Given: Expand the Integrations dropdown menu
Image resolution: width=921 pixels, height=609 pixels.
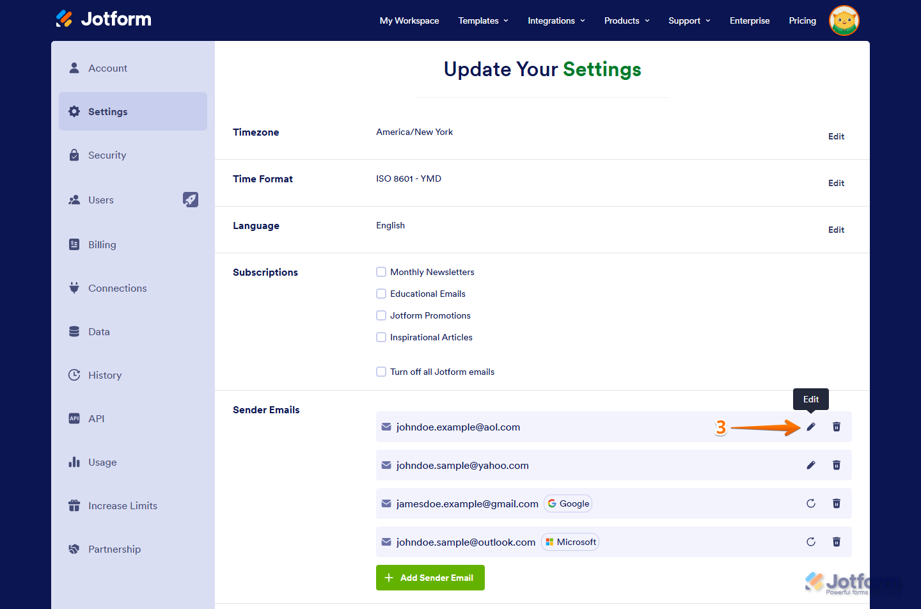Looking at the screenshot, I should pyautogui.click(x=556, y=20).
